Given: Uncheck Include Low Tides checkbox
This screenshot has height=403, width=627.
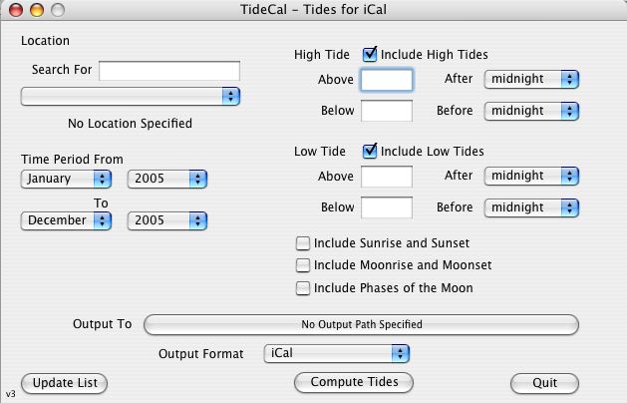Looking at the screenshot, I should click(370, 152).
